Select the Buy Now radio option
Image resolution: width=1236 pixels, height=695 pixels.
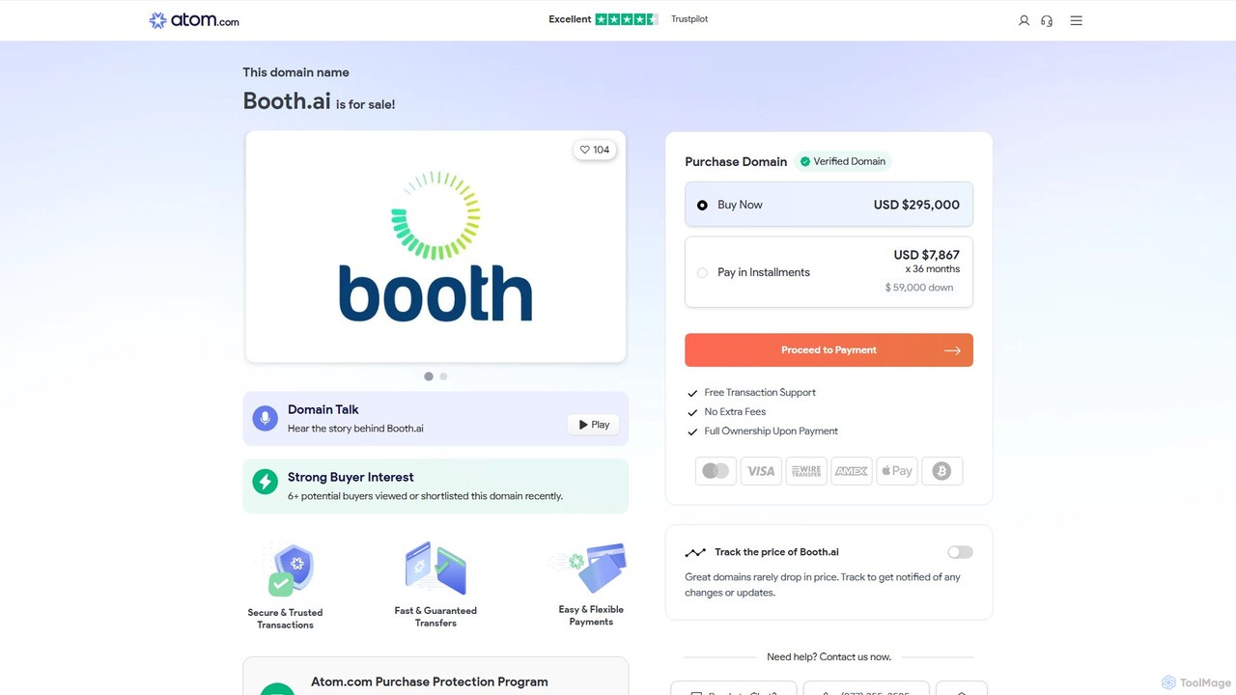tap(702, 205)
